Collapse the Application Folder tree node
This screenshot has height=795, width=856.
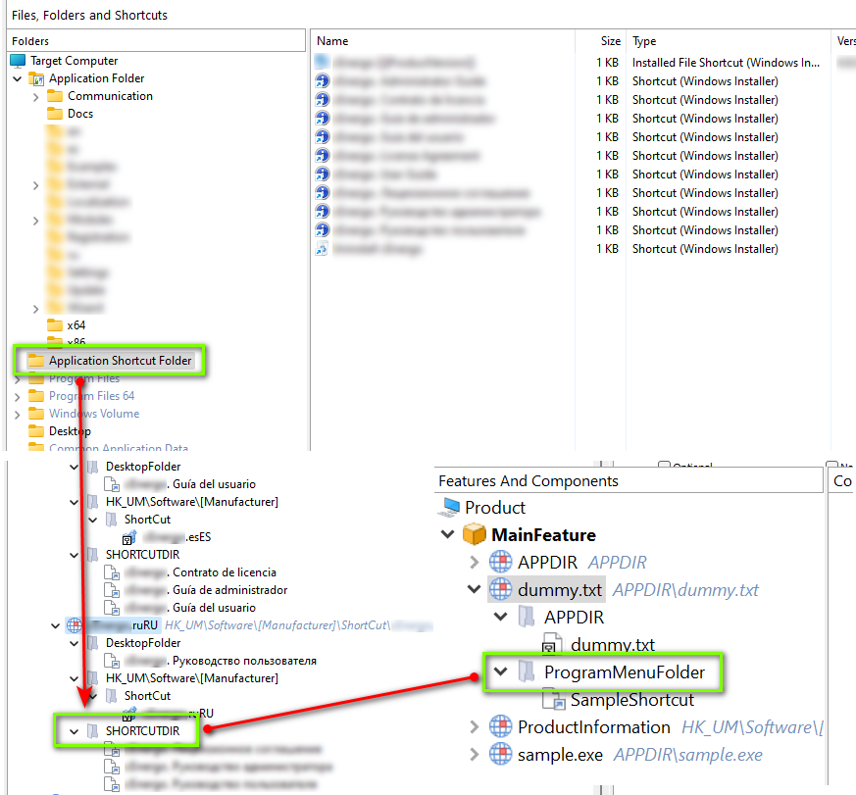(18, 78)
